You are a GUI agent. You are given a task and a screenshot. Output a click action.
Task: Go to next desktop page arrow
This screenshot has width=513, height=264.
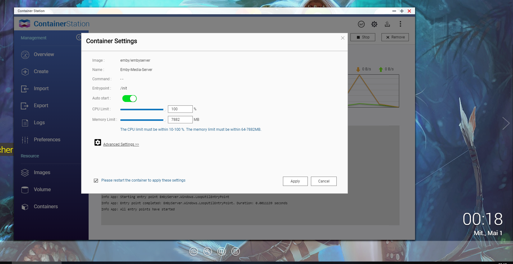point(506,123)
